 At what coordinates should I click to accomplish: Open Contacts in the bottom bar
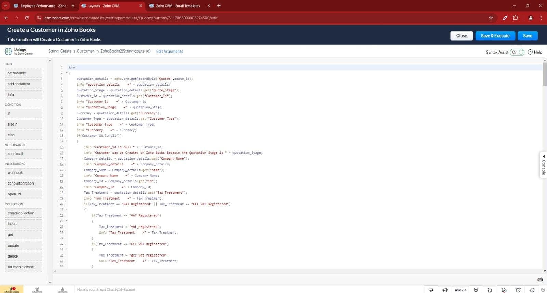click(x=63, y=289)
